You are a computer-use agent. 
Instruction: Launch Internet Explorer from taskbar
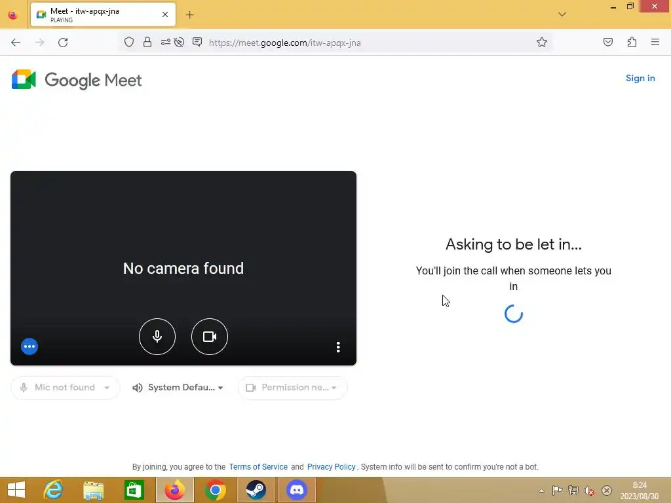pyautogui.click(x=53, y=490)
